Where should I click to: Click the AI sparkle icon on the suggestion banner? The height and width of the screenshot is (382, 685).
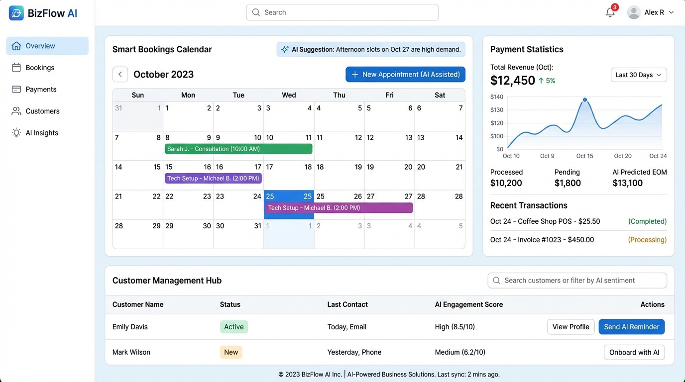[285, 49]
